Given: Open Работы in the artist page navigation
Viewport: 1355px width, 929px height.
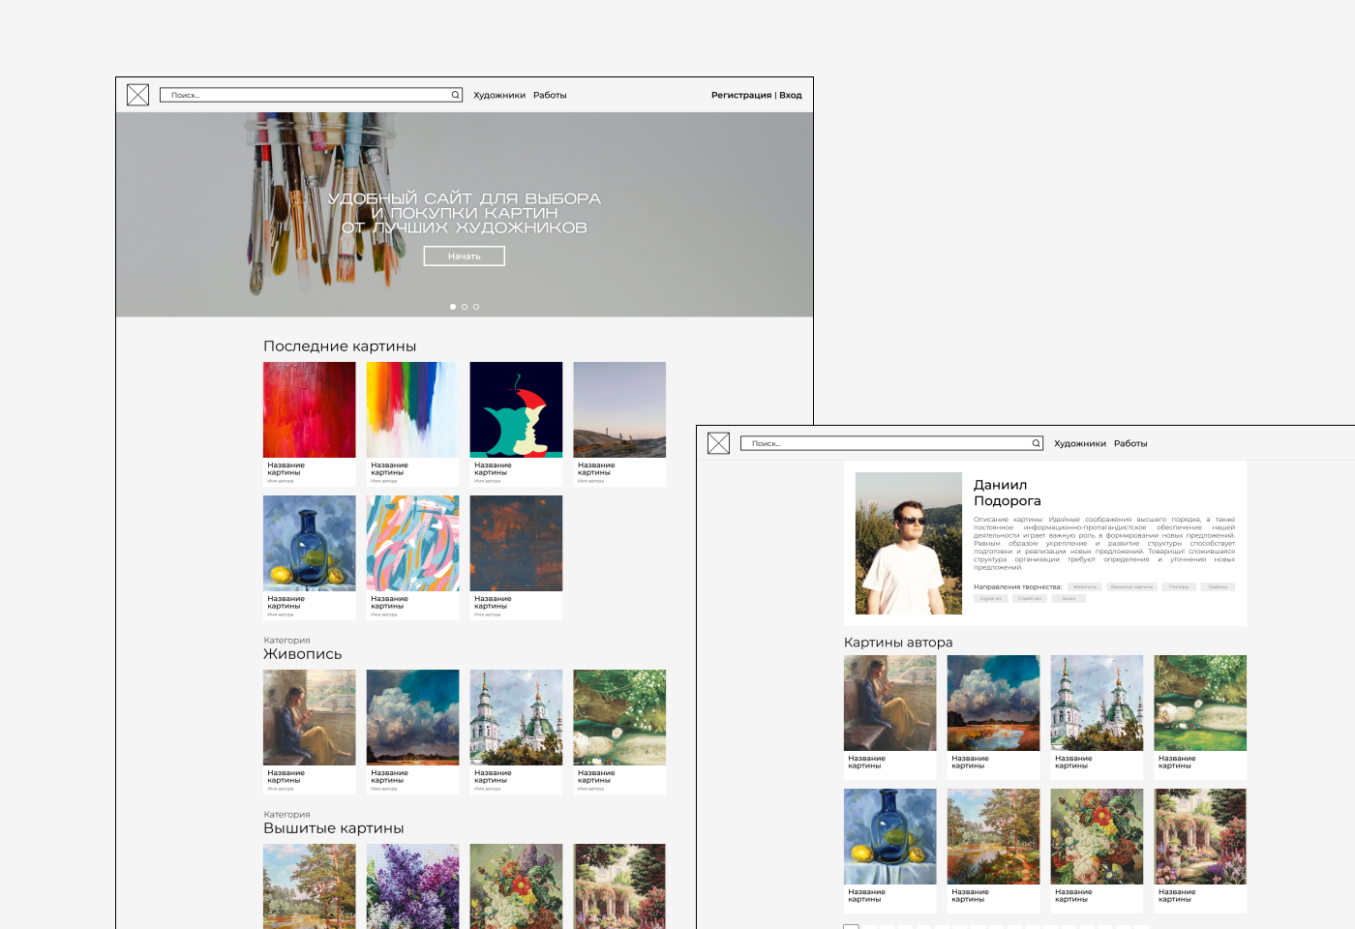Looking at the screenshot, I should pyautogui.click(x=1130, y=443).
